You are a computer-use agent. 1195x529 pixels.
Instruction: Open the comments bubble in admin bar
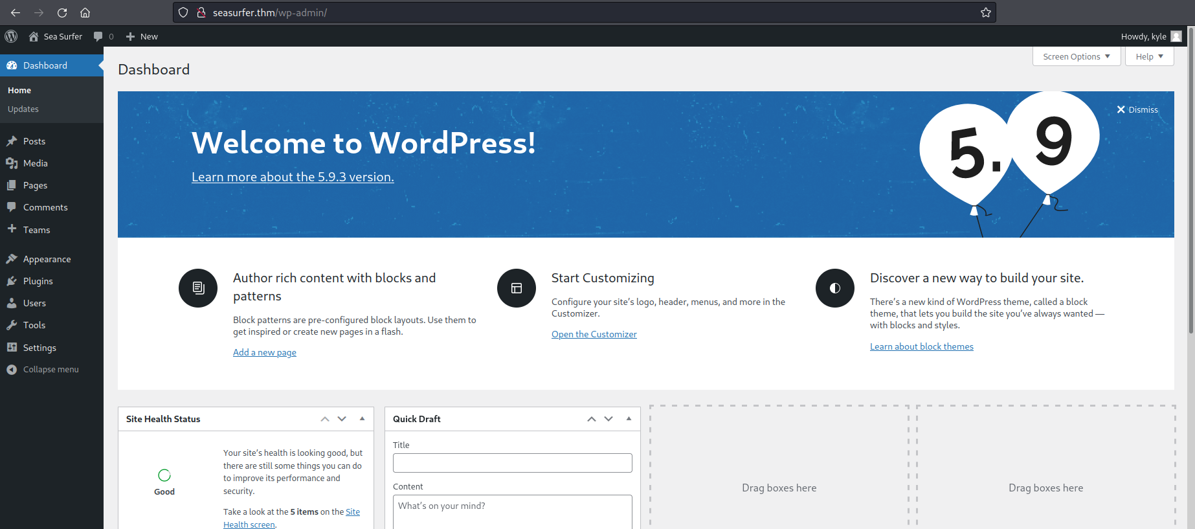98,36
